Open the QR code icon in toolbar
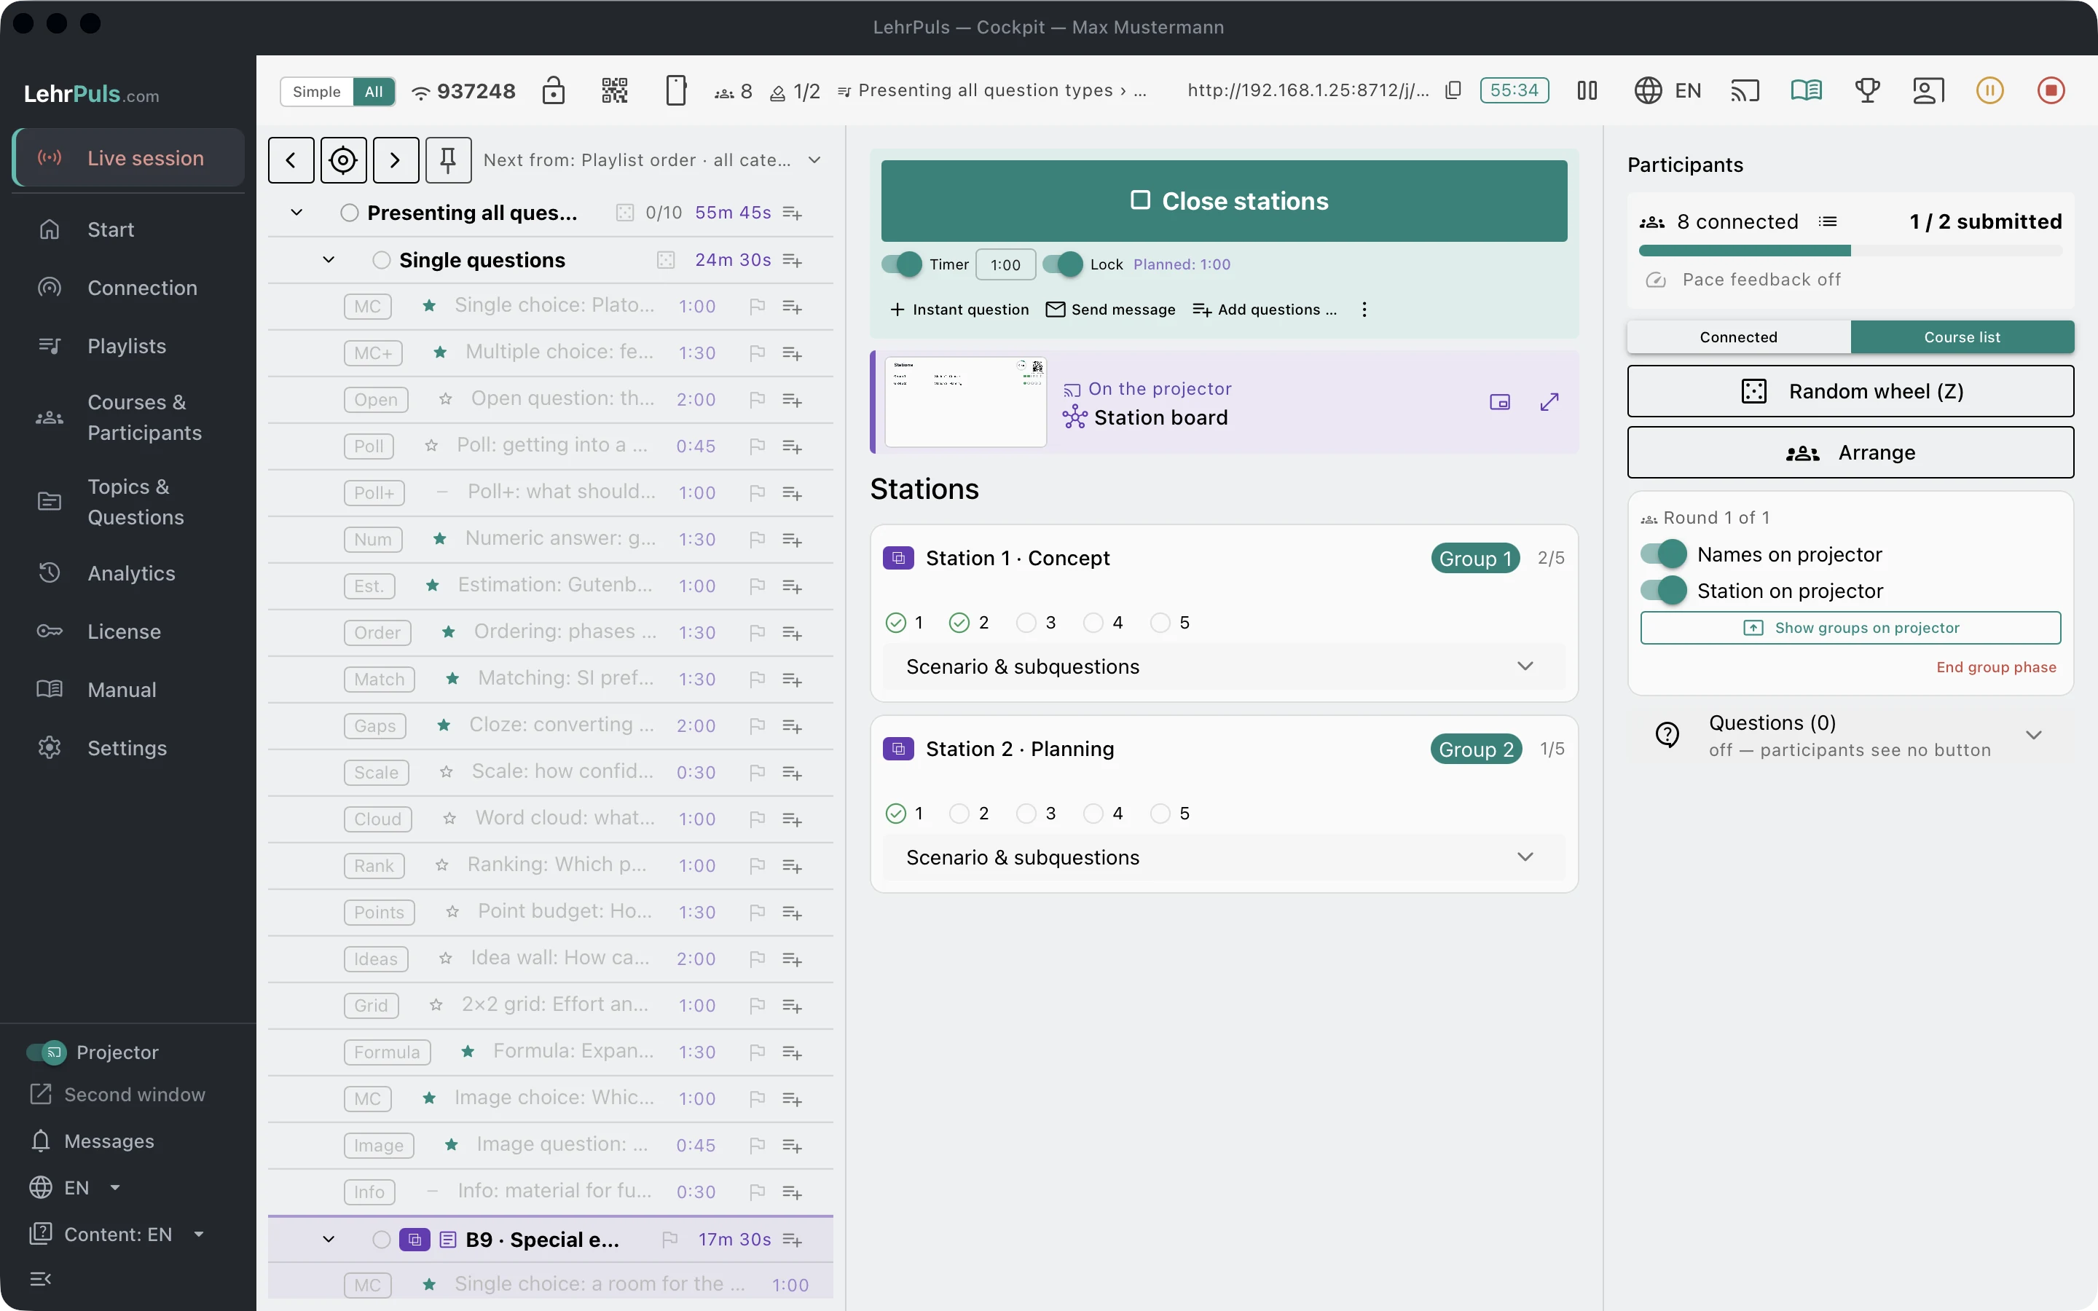This screenshot has height=1311, width=2098. (x=614, y=90)
